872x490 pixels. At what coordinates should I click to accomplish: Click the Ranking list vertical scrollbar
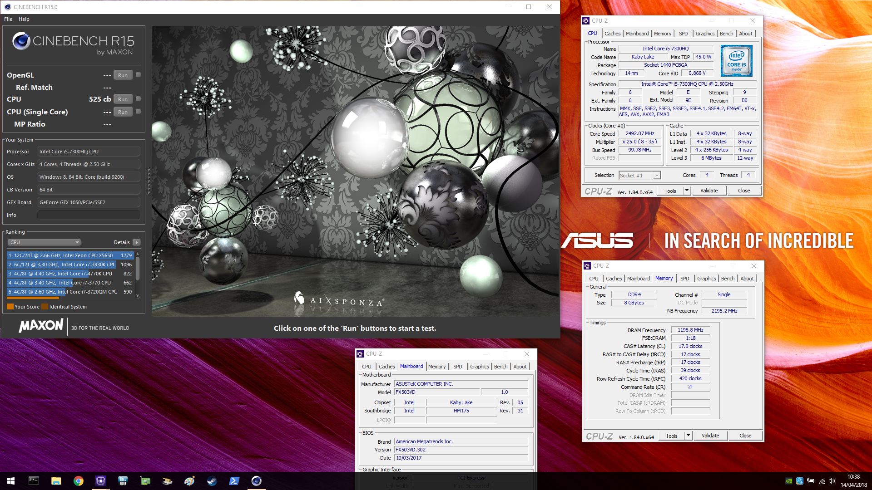point(138,275)
